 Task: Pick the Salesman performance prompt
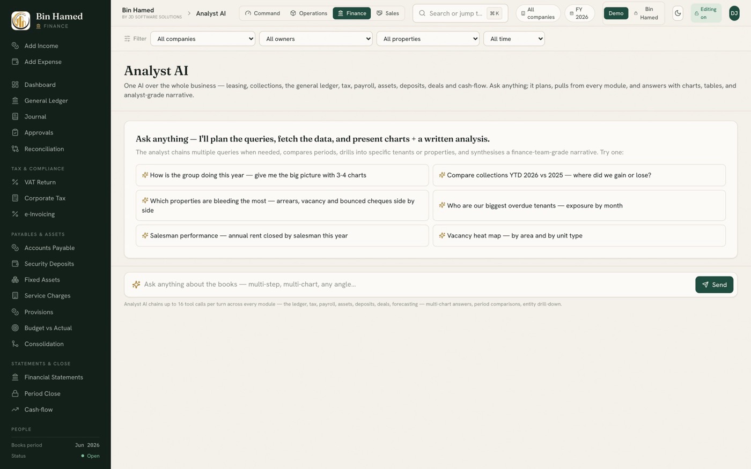click(282, 236)
